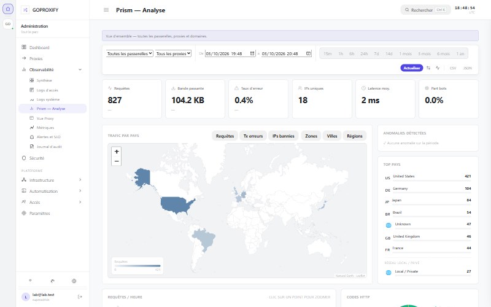Click the Accès users icon

click(x=24, y=202)
